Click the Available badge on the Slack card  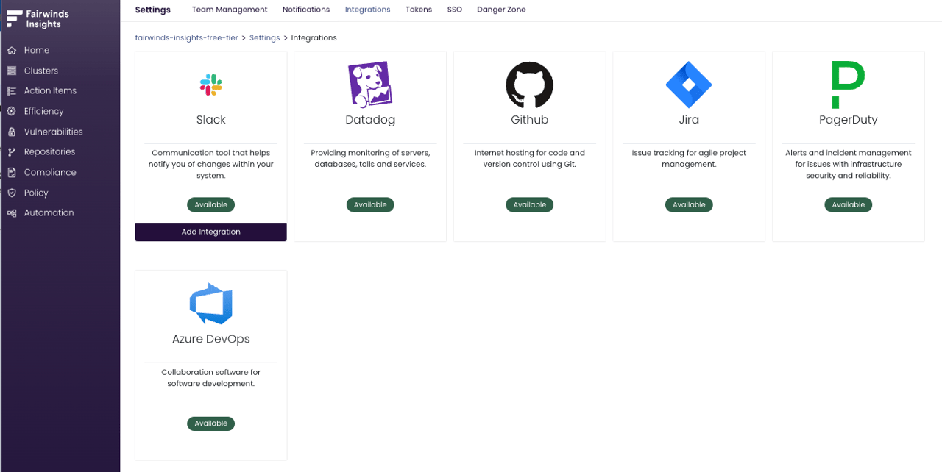pos(210,204)
